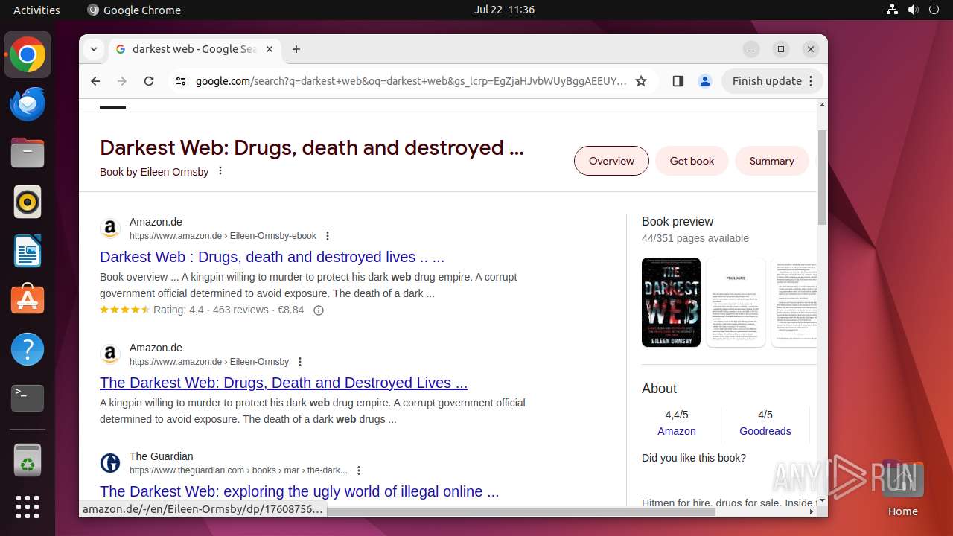Click the Amazon rating link in About
Screen dimensions: 953x536
pyautogui.click(x=677, y=431)
